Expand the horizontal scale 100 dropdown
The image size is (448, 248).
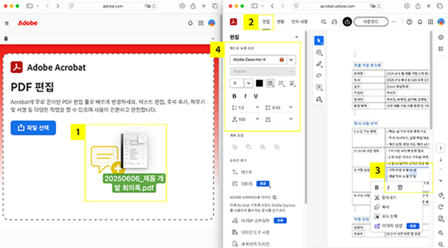point(257,119)
